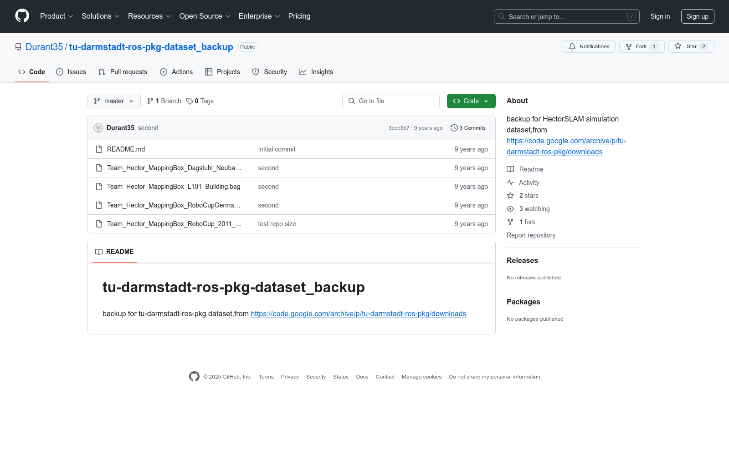
Task: Select the README tab header
Action: 114,252
